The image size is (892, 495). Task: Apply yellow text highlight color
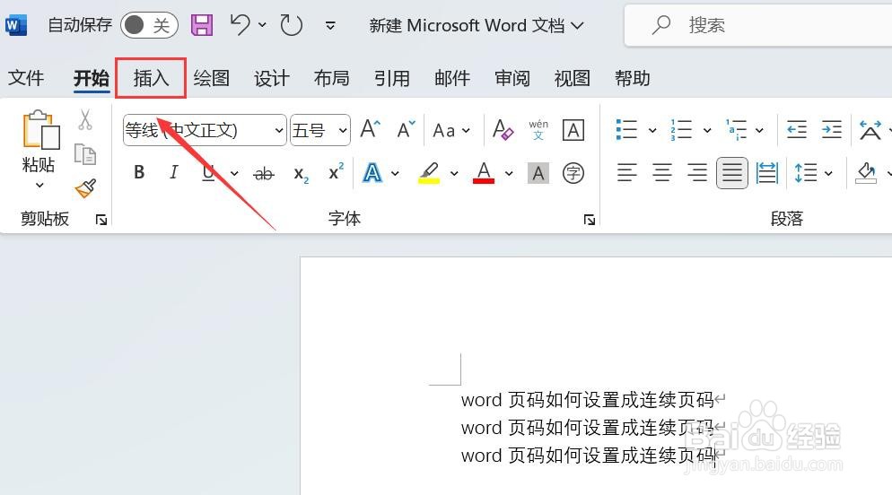(429, 173)
